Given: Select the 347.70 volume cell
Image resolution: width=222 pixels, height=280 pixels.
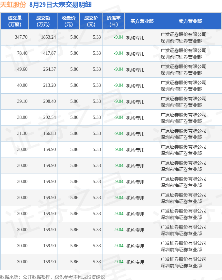Looking at the screenshot, I should click(21, 37).
